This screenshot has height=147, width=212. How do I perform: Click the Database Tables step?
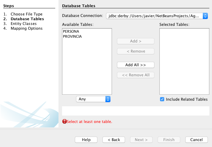[x=27, y=19]
